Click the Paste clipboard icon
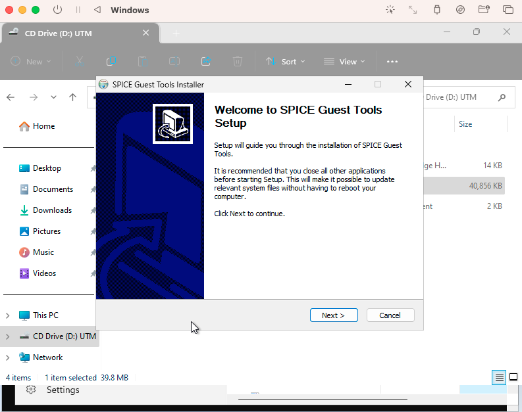The image size is (522, 412). pyautogui.click(x=142, y=62)
